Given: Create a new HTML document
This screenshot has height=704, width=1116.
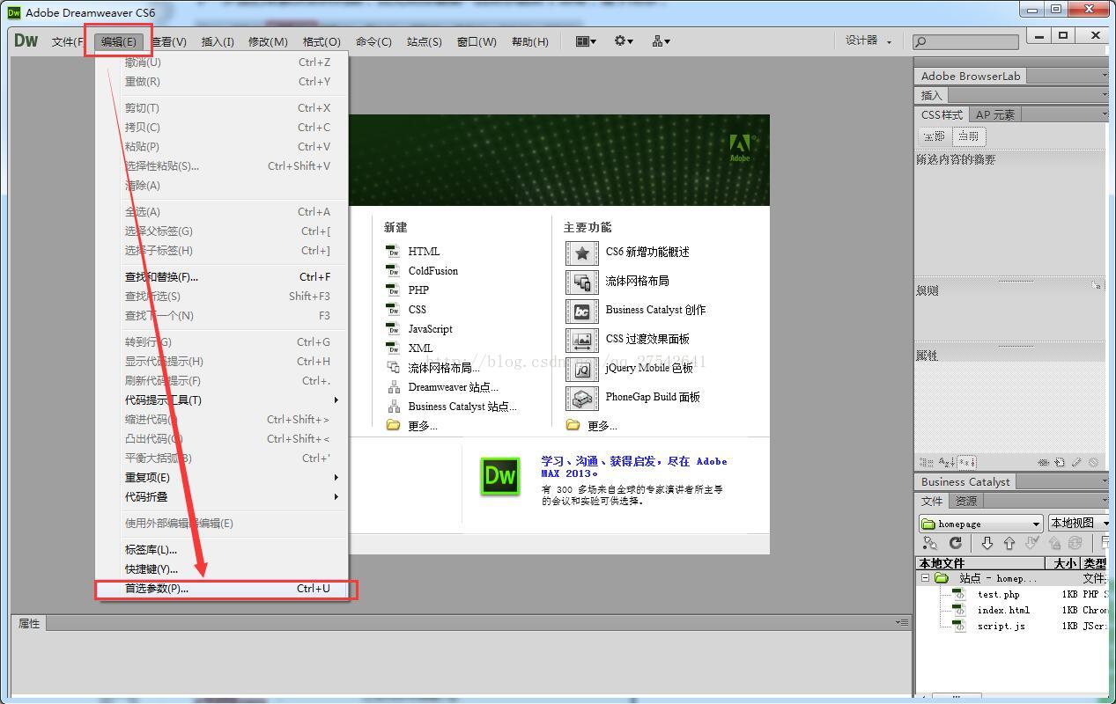Looking at the screenshot, I should 424,252.
